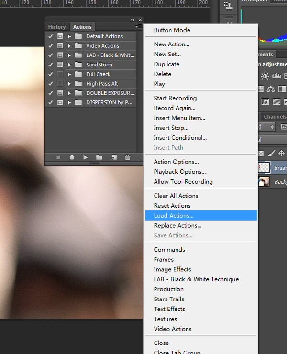
Task: Load the Stars Trails action set
Action: point(201,299)
